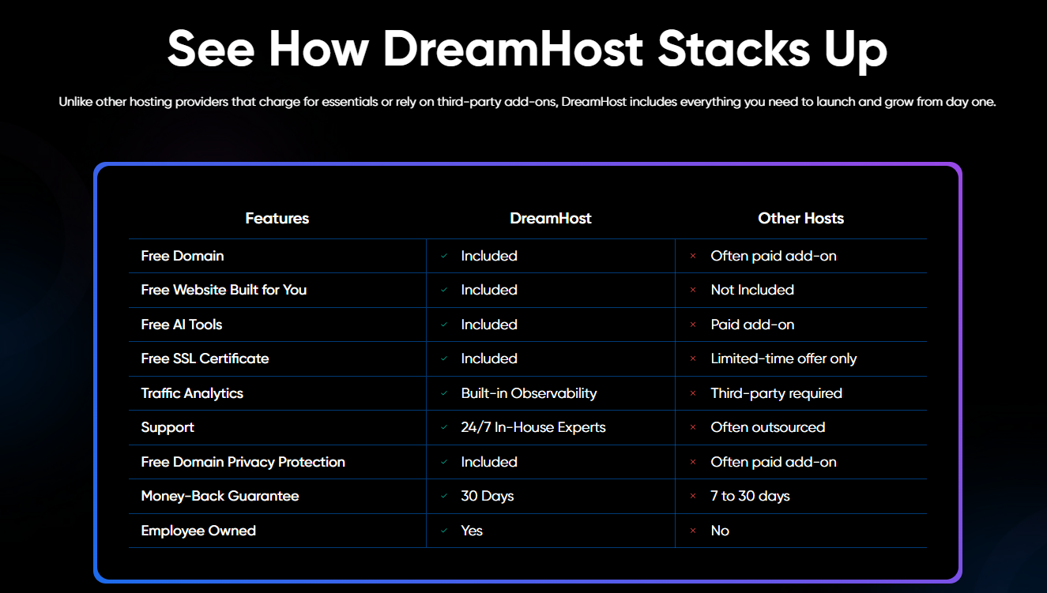Click the checkmark beside 24/7 In-House Experts
The width and height of the screenshot is (1047, 593).
pos(445,427)
